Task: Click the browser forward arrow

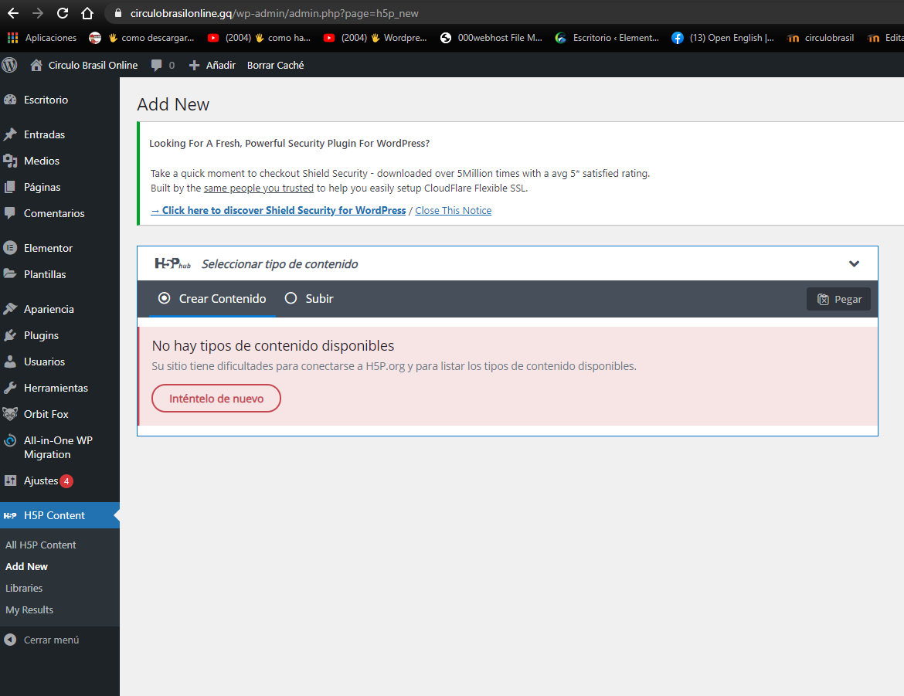Action: pyautogui.click(x=38, y=12)
